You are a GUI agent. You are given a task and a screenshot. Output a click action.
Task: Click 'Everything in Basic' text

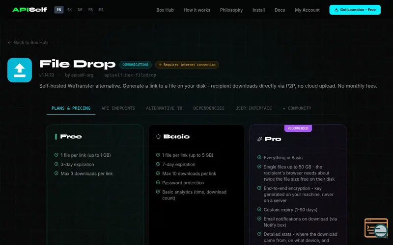tap(283, 158)
